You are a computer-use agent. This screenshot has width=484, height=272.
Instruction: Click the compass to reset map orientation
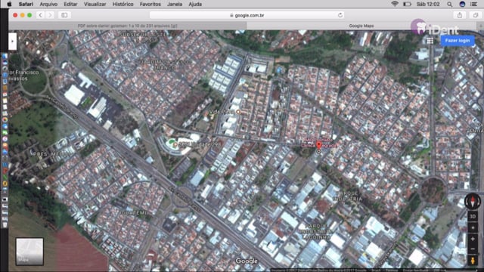point(473,202)
